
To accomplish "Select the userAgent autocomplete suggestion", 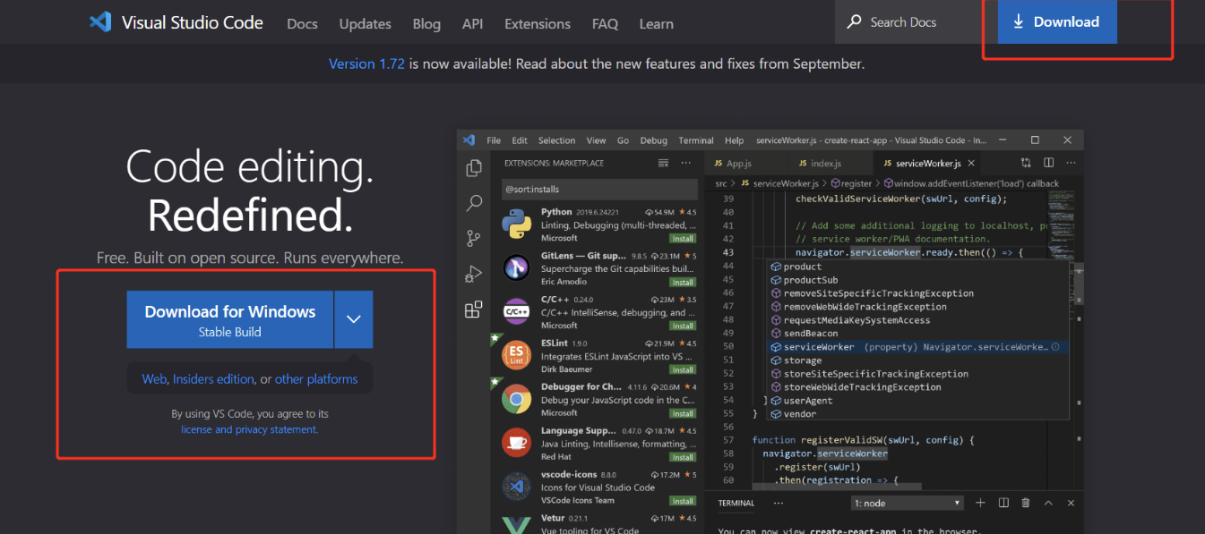I will 919,400.
